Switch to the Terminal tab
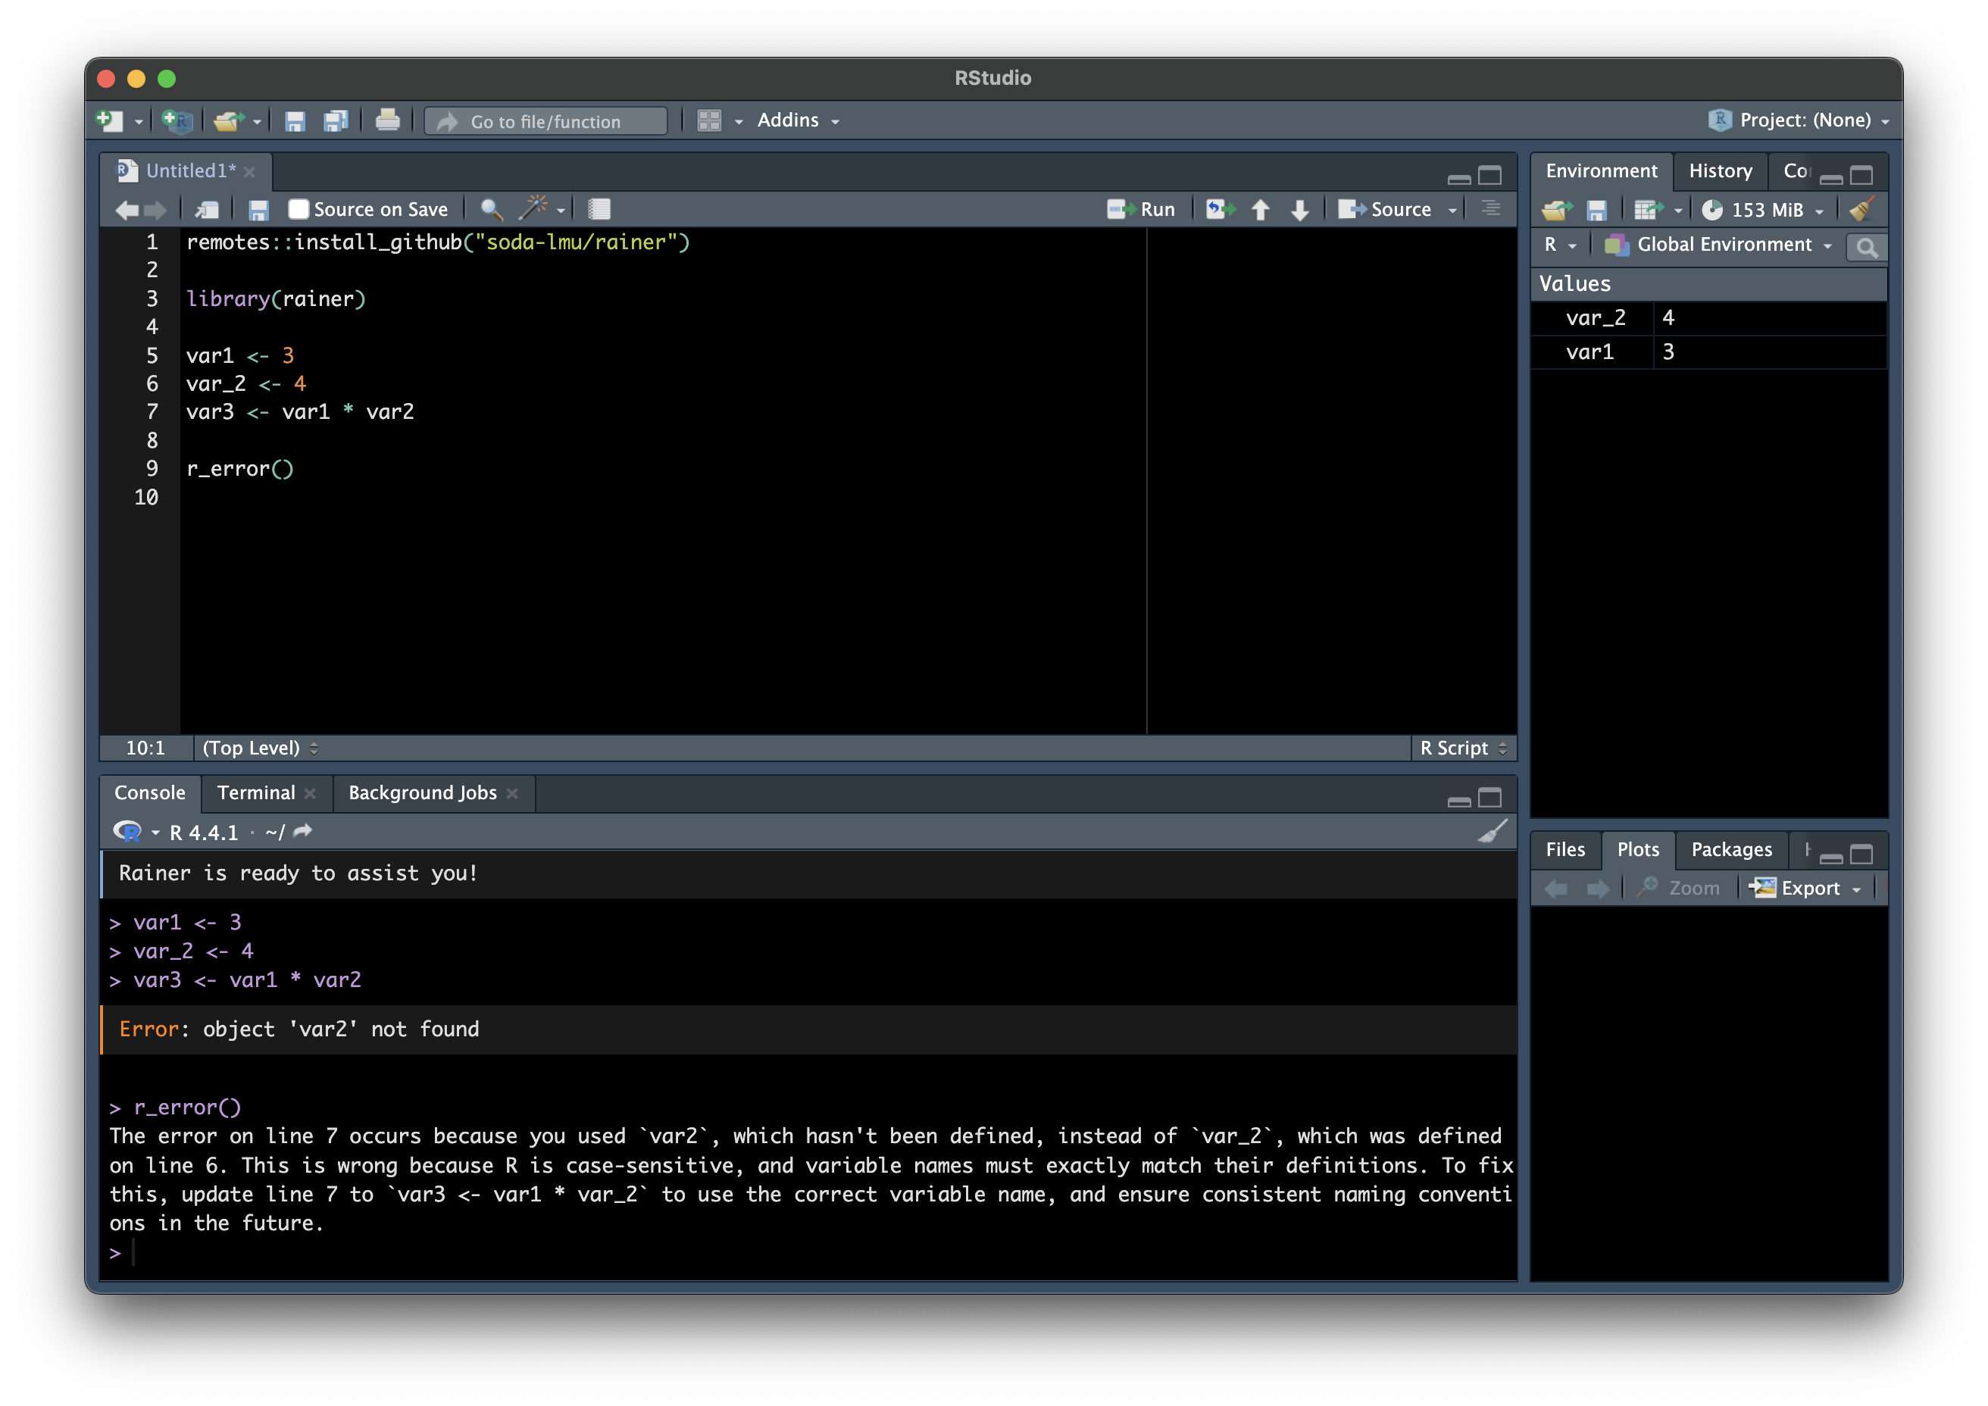Image resolution: width=1988 pixels, height=1406 pixels. pos(255,793)
